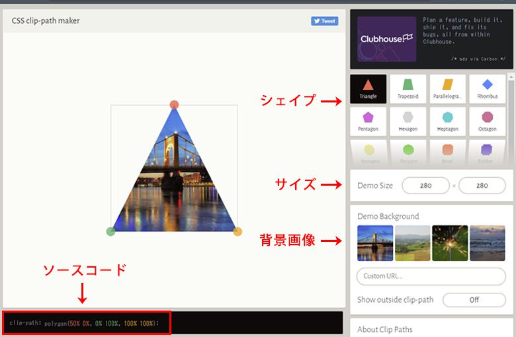Click the red top vertex handle

(x=174, y=105)
